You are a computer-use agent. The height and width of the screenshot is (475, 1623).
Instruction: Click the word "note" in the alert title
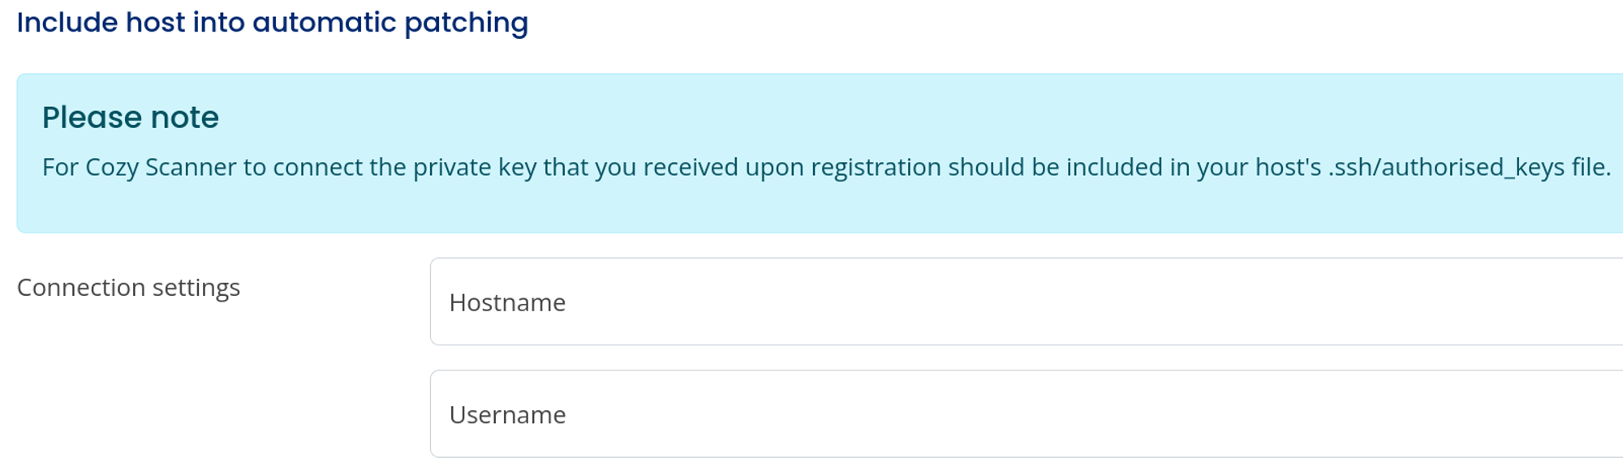click(x=184, y=118)
